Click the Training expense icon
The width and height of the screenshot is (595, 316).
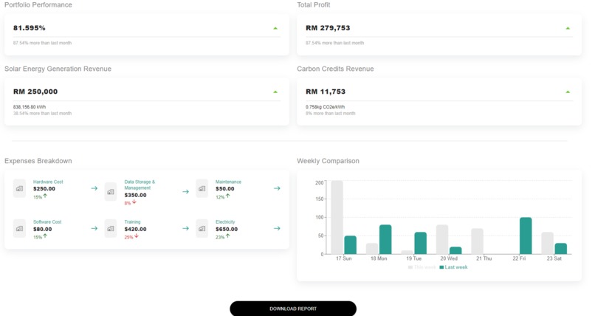pos(111,228)
